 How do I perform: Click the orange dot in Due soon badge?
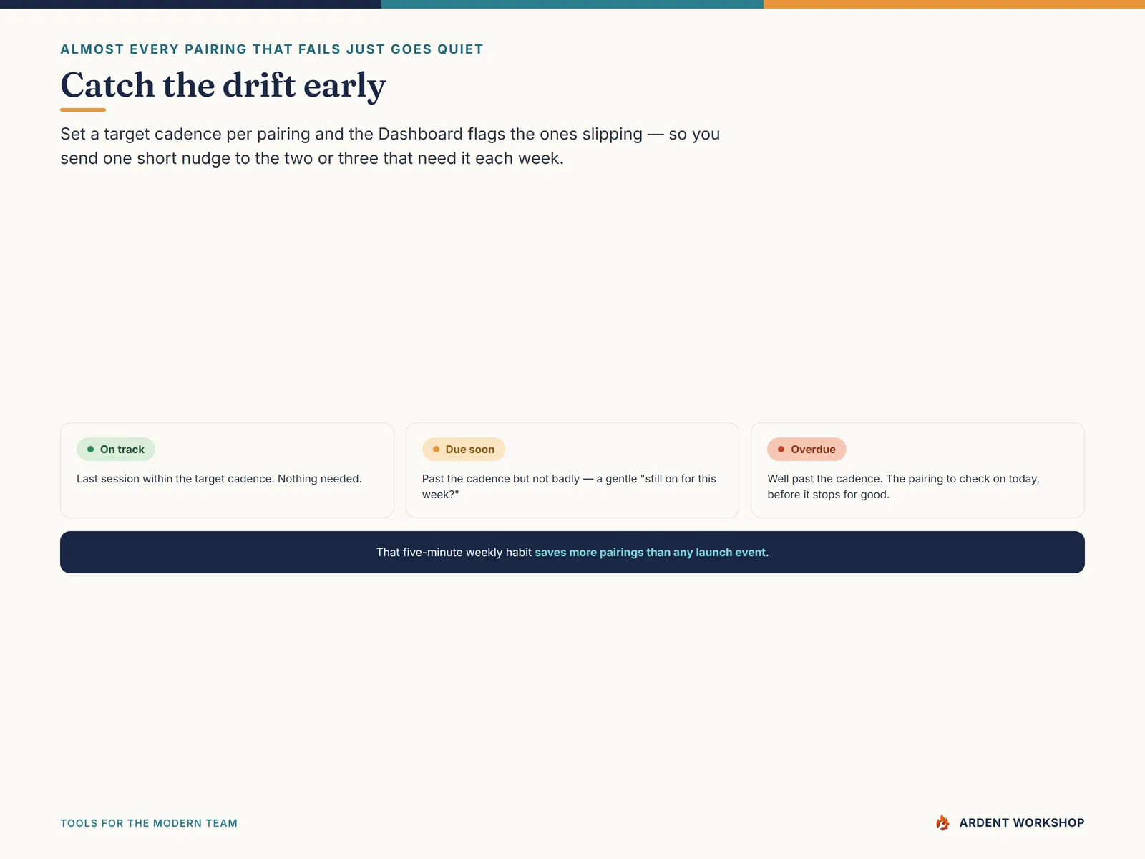pyautogui.click(x=436, y=450)
